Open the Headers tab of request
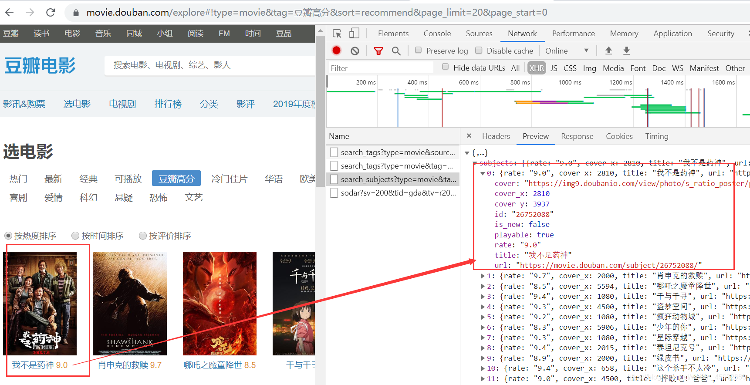 496,136
